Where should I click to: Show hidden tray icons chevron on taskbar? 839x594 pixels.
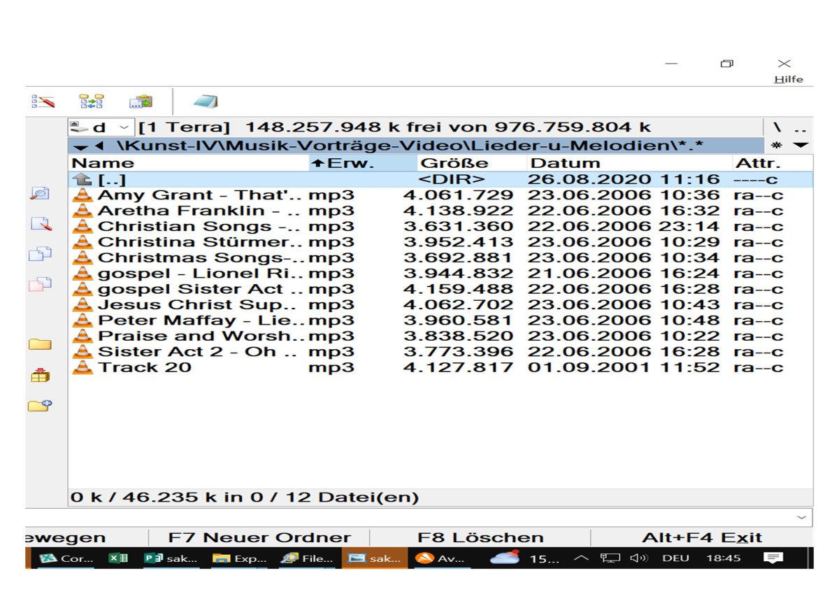(x=580, y=558)
